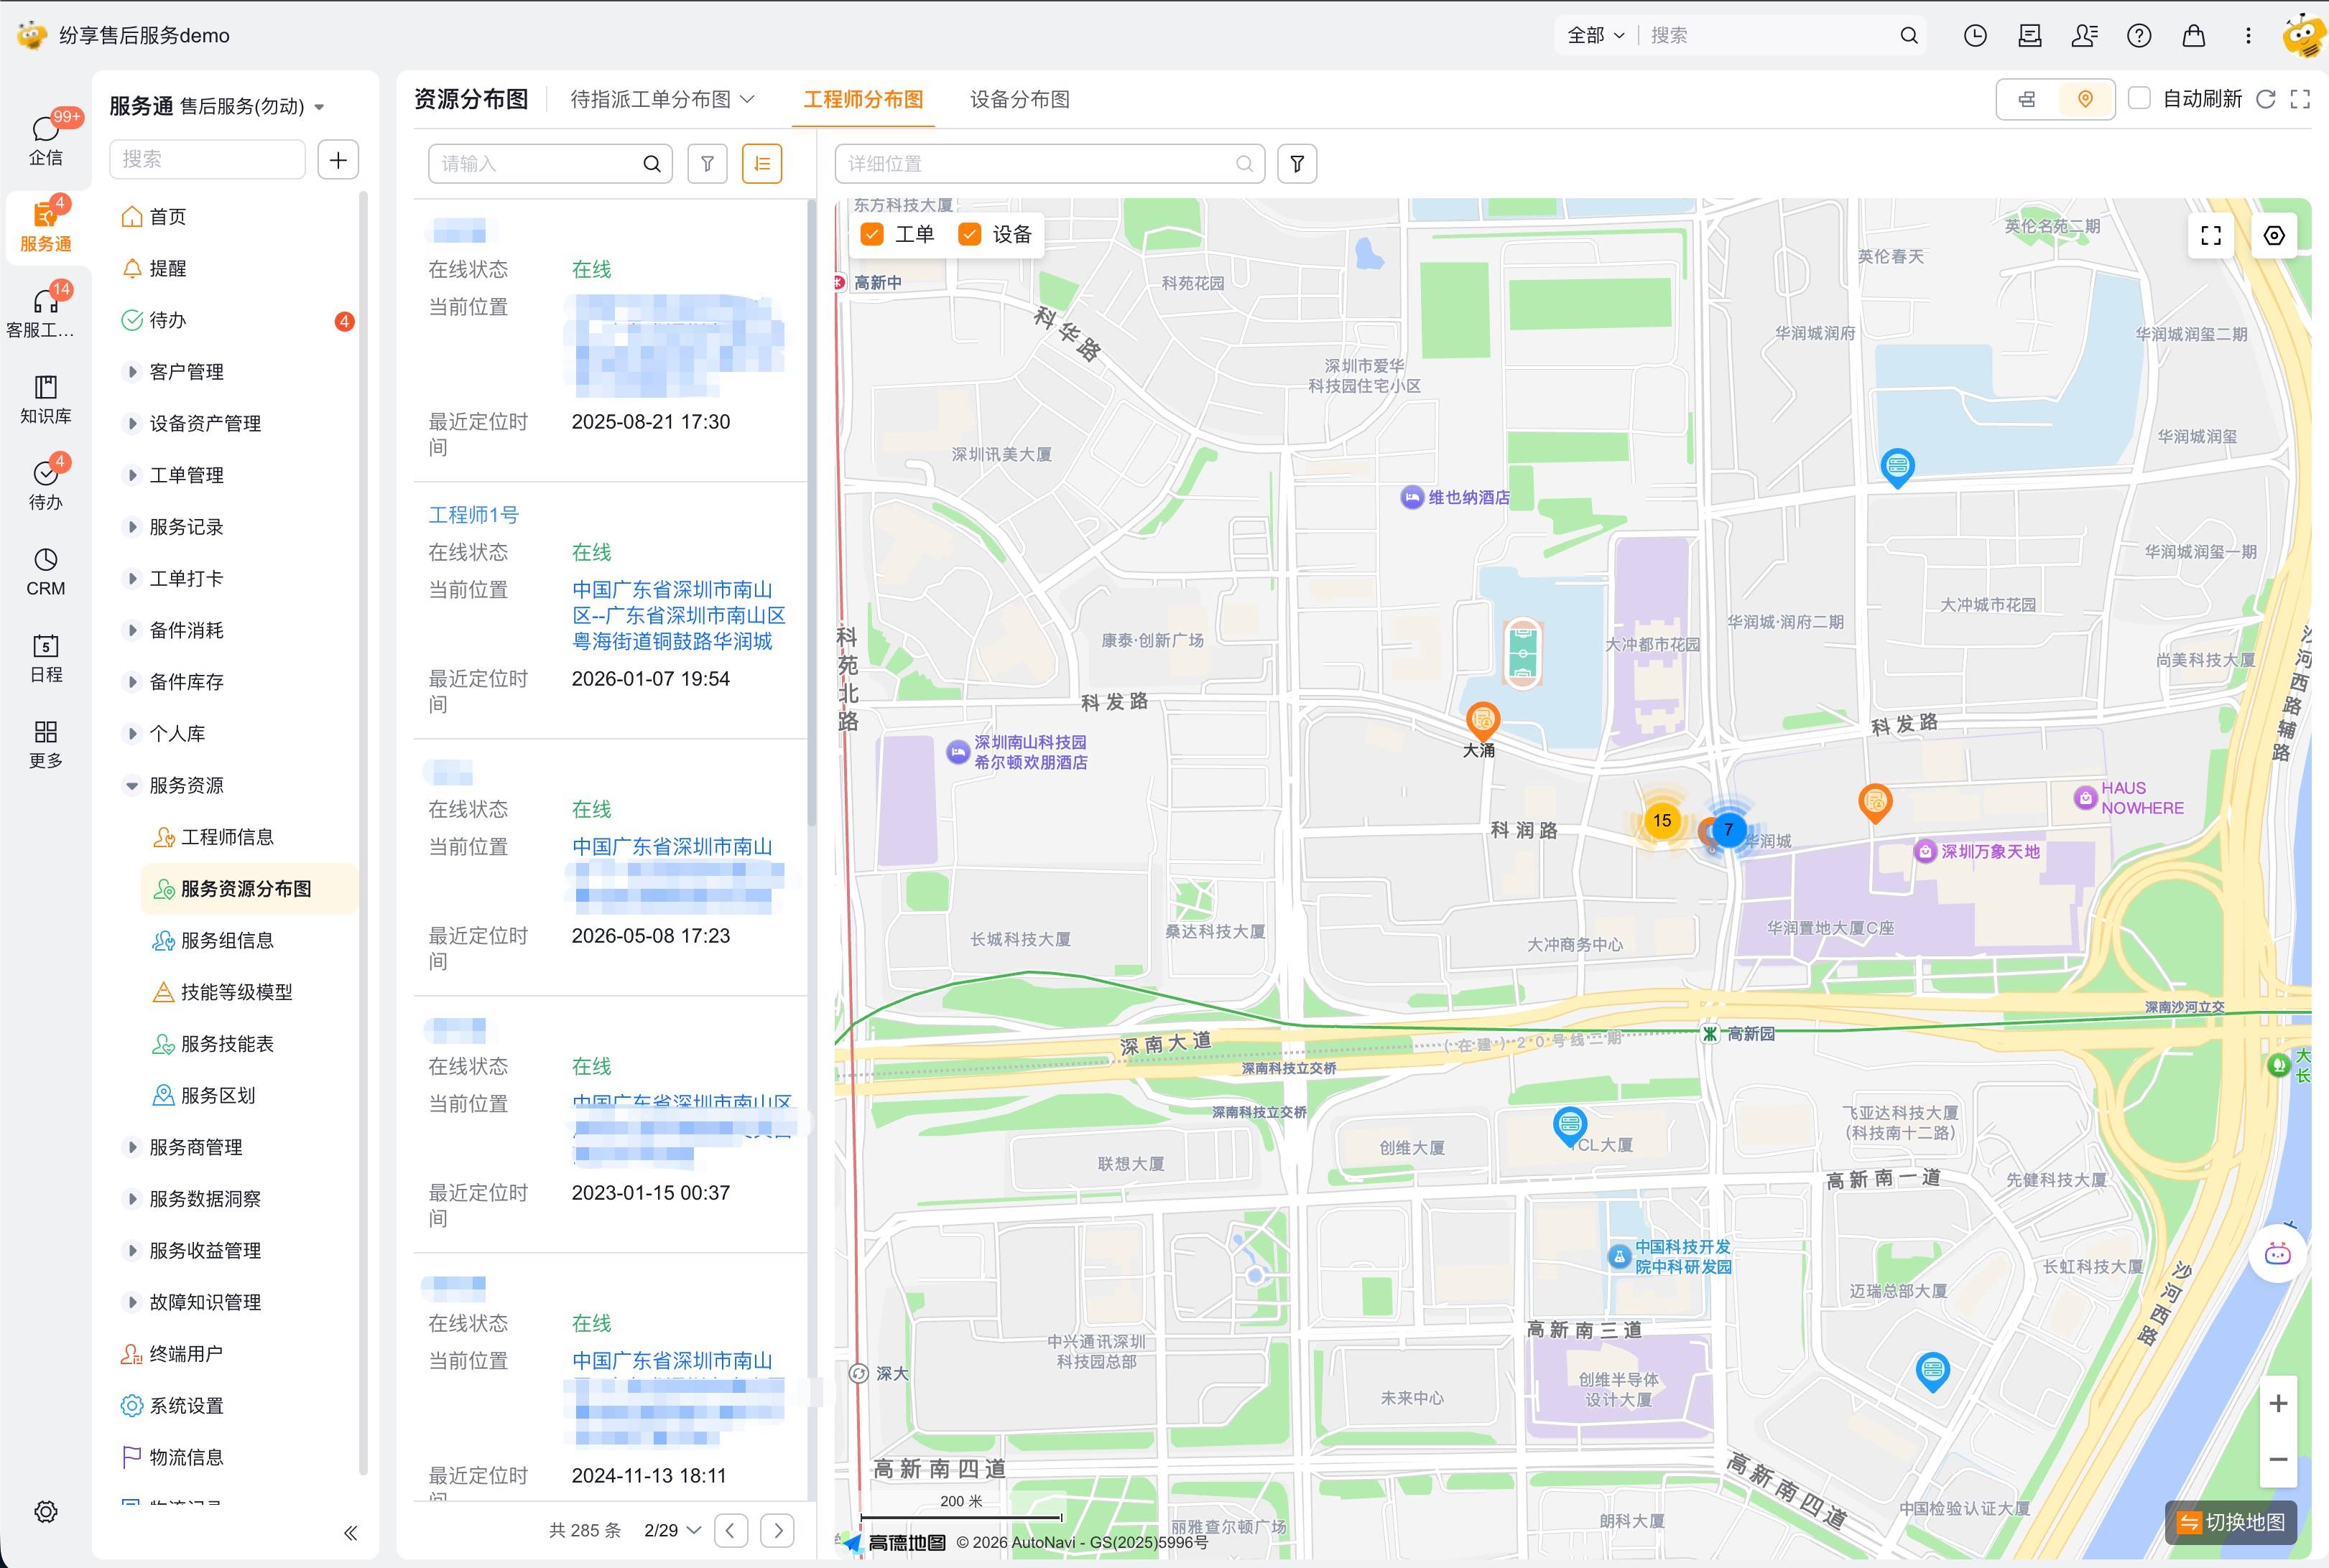
Task: Toggle 工单 checkbox on map
Action: (872, 234)
